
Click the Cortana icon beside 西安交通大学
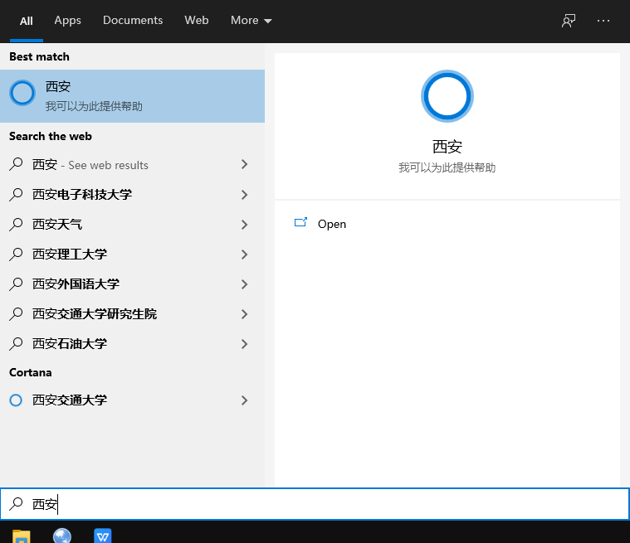pyautogui.click(x=16, y=400)
